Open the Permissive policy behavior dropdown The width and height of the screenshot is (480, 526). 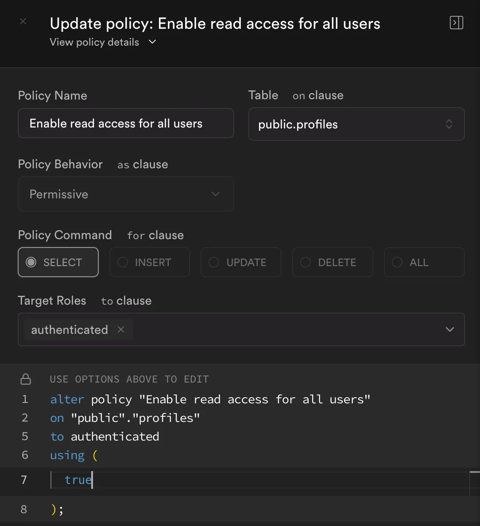coord(126,194)
